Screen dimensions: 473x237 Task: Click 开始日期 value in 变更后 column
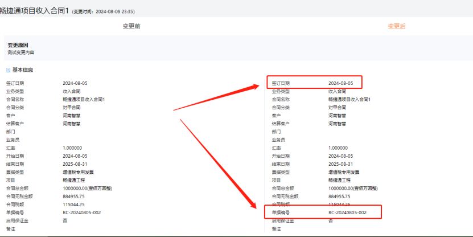click(x=341, y=156)
